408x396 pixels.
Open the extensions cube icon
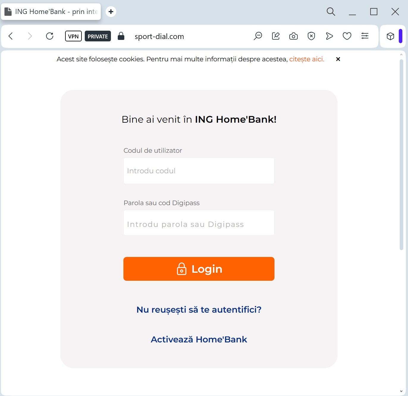point(390,36)
